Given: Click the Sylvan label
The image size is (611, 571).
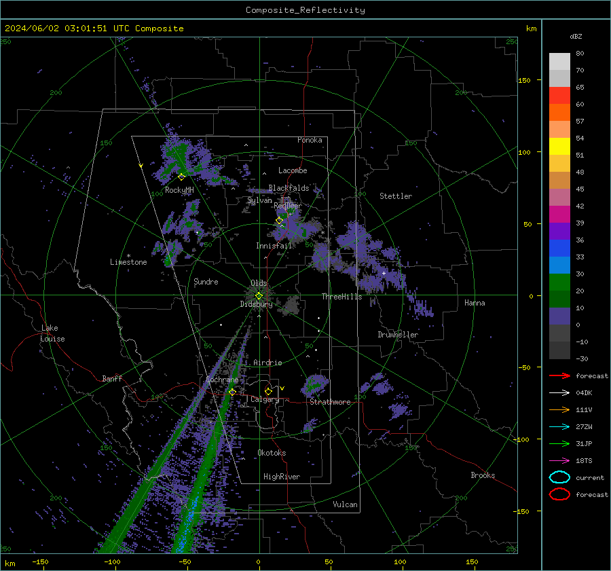Looking at the screenshot, I should 259,200.
